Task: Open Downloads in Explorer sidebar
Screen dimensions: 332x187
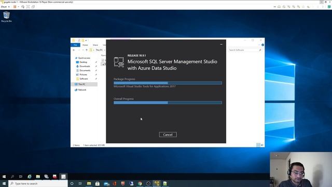Action: 85,66
